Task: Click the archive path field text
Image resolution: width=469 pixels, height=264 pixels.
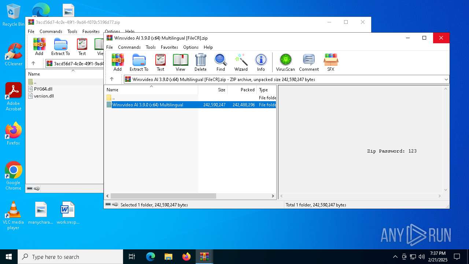Action: click(x=224, y=79)
